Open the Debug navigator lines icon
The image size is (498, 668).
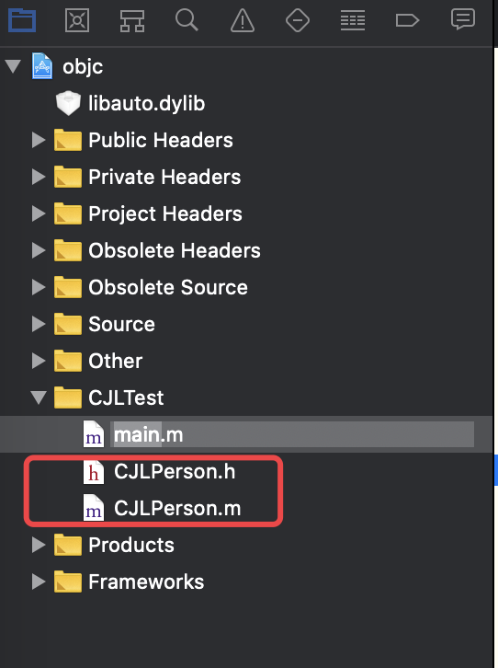353,20
